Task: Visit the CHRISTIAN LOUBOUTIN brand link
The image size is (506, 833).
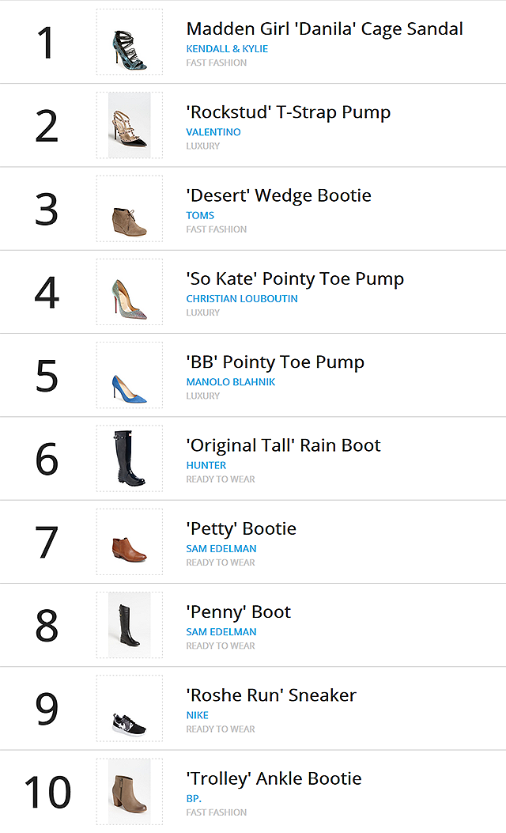Action: pos(242,299)
